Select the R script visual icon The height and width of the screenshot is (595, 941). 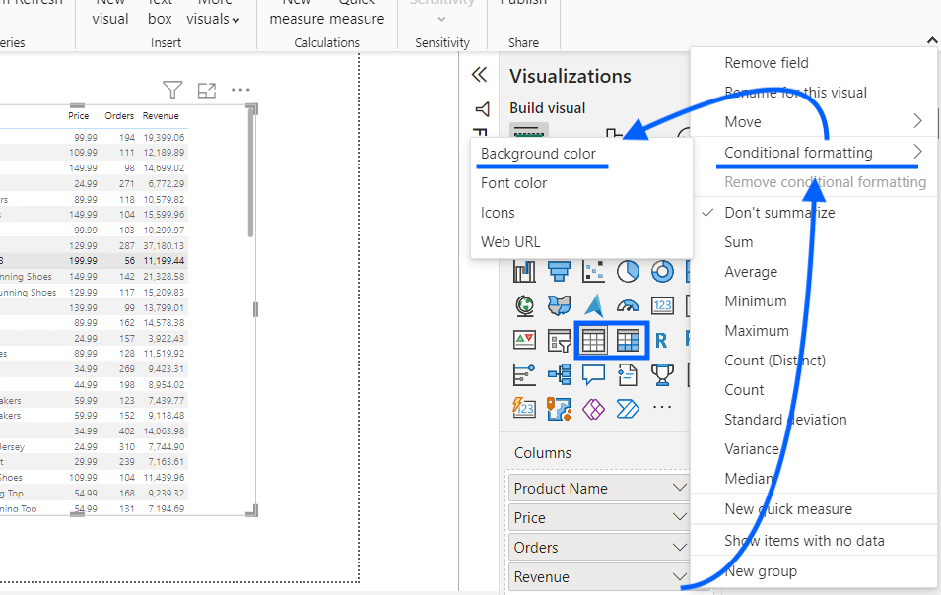coord(661,341)
